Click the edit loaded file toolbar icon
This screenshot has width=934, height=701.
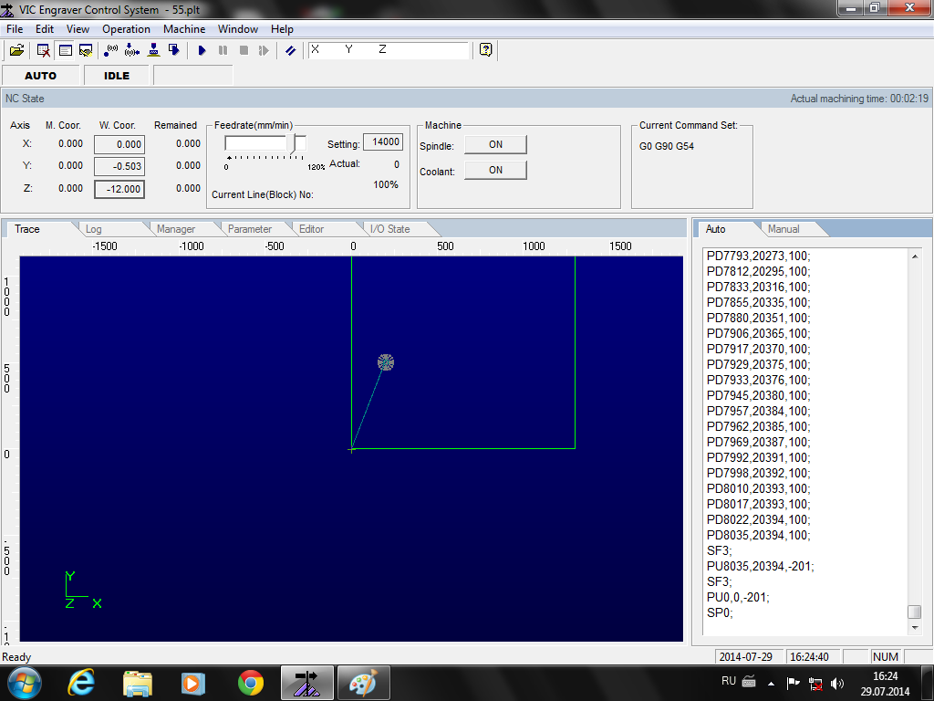[86, 51]
